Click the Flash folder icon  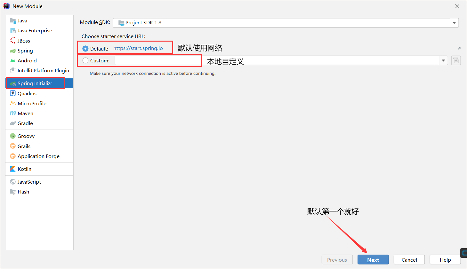[x=13, y=192]
